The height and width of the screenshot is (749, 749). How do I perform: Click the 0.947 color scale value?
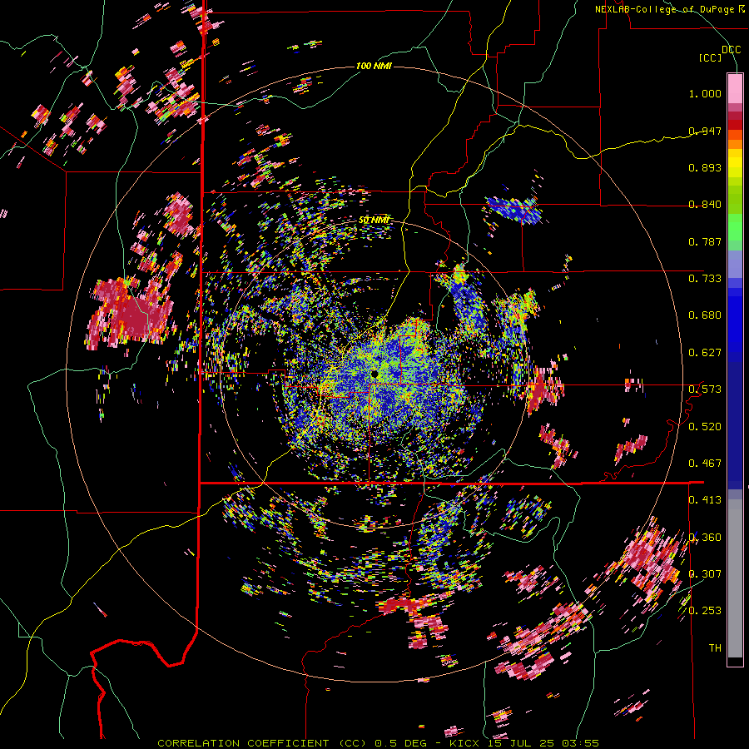[x=705, y=131]
